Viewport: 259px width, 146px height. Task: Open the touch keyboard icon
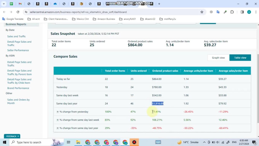tap(158, 142)
